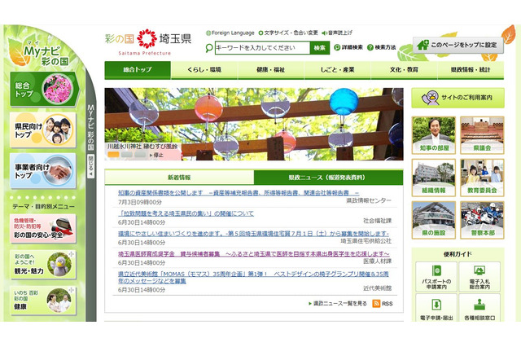The width and height of the screenshot is (521, 347).
Task: Click the 県政情報センター source label
Action: point(369,200)
